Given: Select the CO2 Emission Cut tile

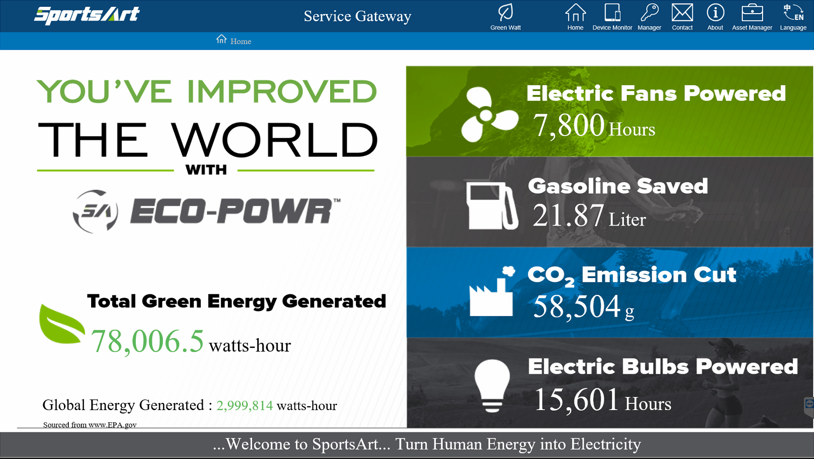Looking at the screenshot, I should tap(609, 292).
